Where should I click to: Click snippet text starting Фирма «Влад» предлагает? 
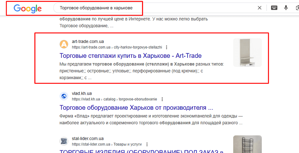tap(151, 119)
